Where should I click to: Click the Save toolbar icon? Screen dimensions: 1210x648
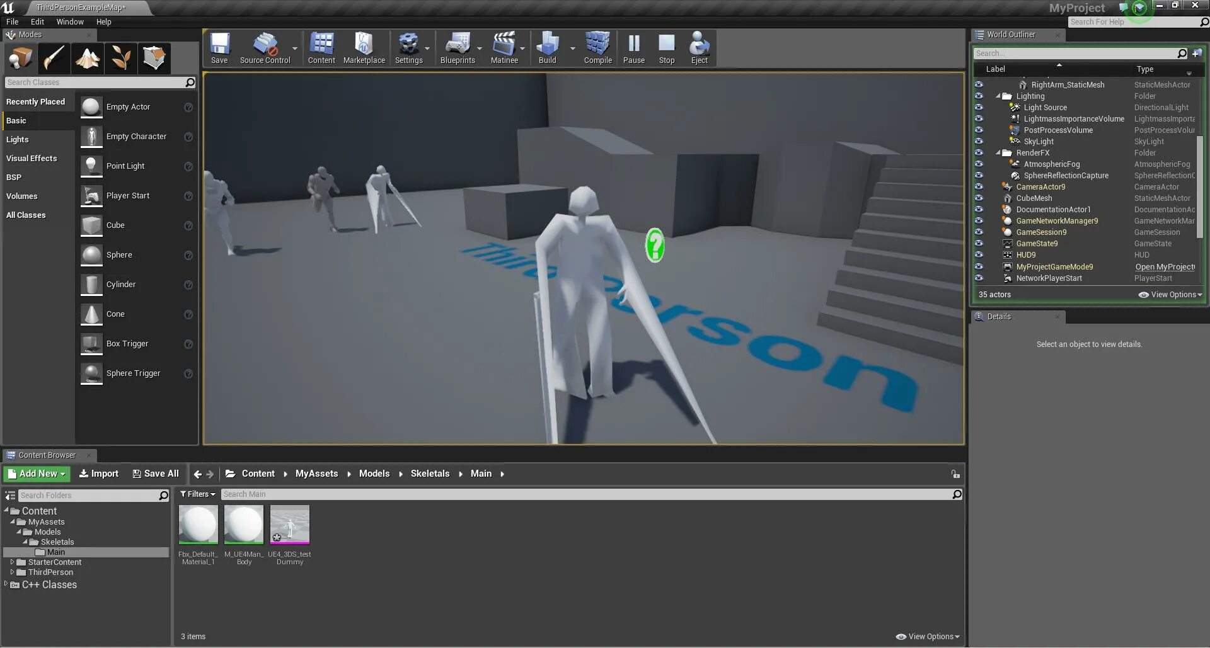click(219, 48)
